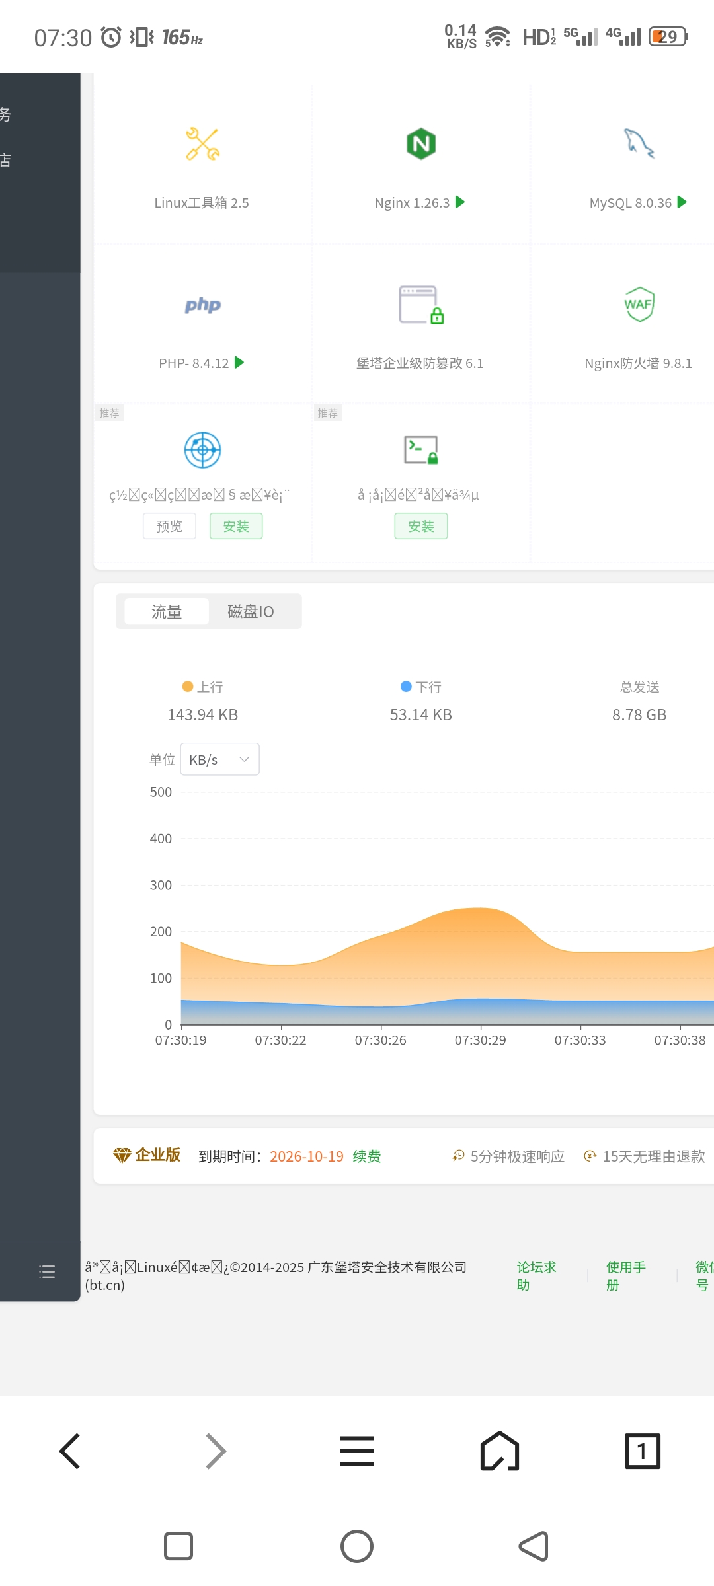Screen dimensions: 714x1586
Task: Open the Linux toolbox wrench icon
Action: pyautogui.click(x=202, y=144)
